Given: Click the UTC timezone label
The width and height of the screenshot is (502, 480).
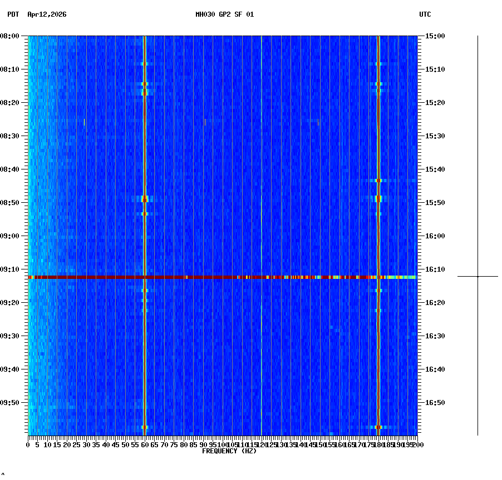Looking at the screenshot, I should click(x=425, y=15).
